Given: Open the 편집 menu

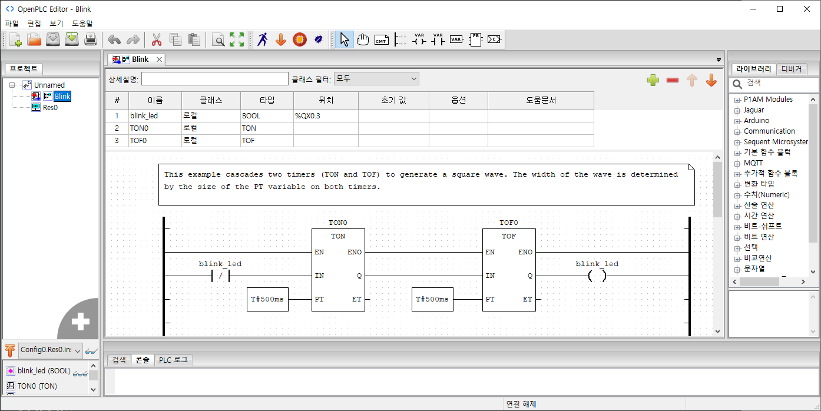Looking at the screenshot, I should tap(34, 24).
